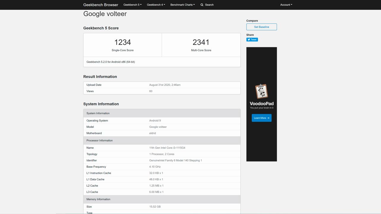Click the motherboard value eldrid
Image resolution: width=381 pixels, height=214 pixels.
153,133
